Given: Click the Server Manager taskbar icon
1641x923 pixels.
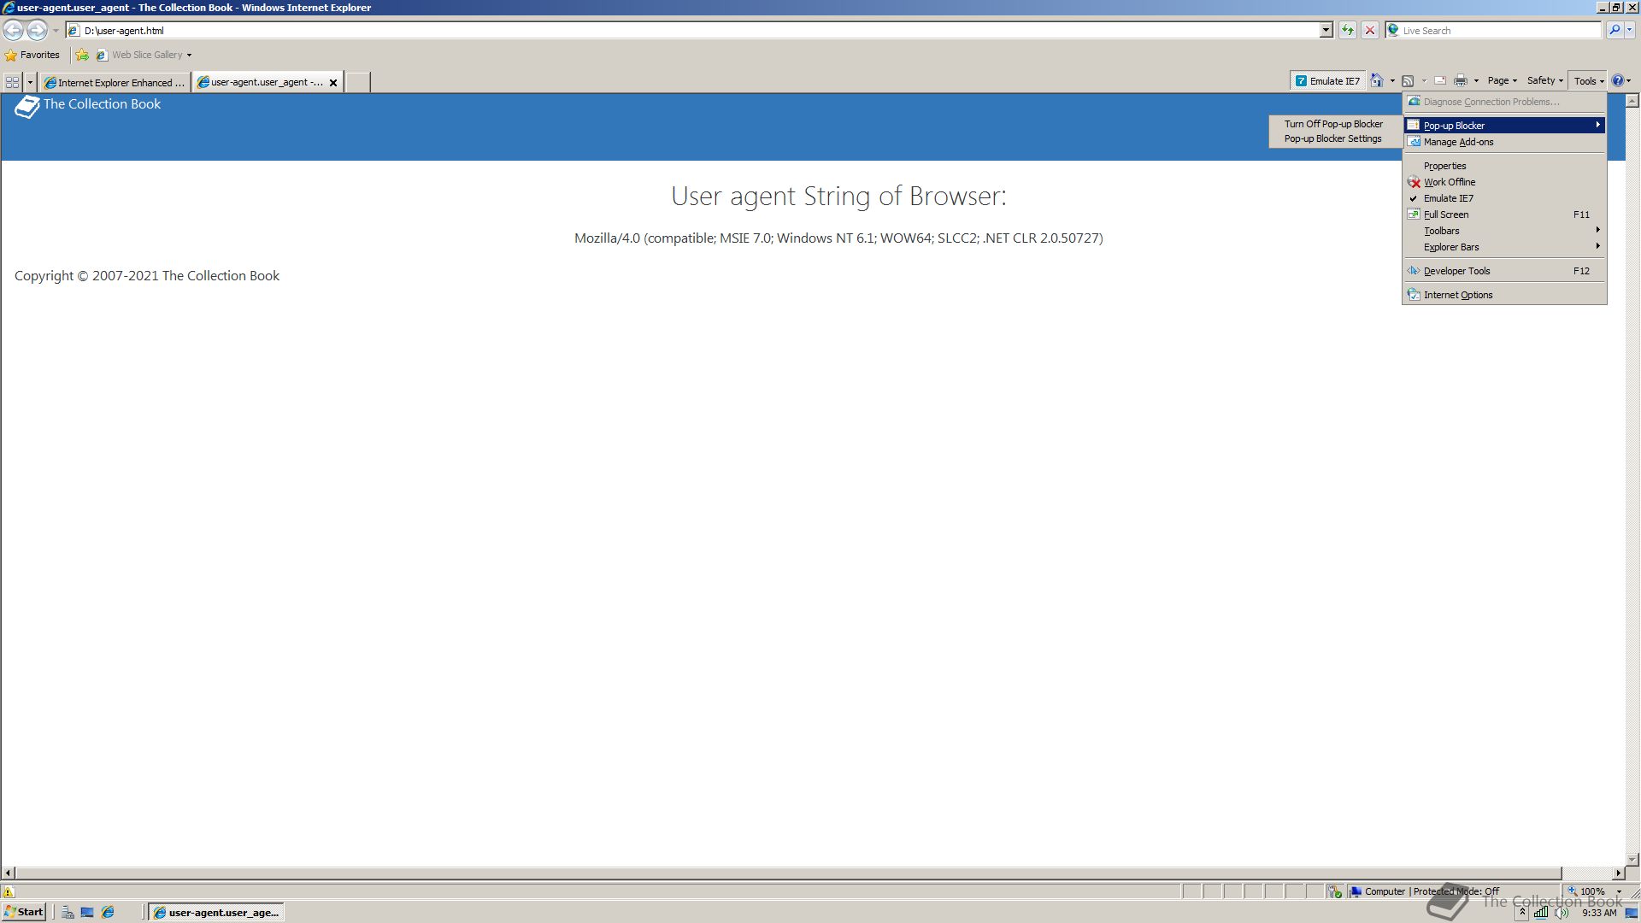Looking at the screenshot, I should (x=67, y=912).
